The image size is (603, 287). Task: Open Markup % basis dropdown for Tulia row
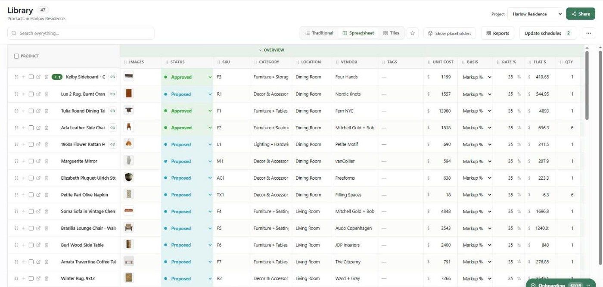[x=476, y=111]
